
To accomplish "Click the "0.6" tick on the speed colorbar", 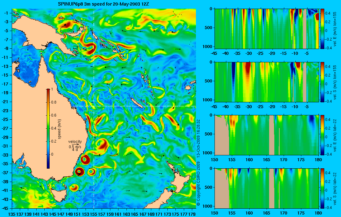I will tap(54, 115).
